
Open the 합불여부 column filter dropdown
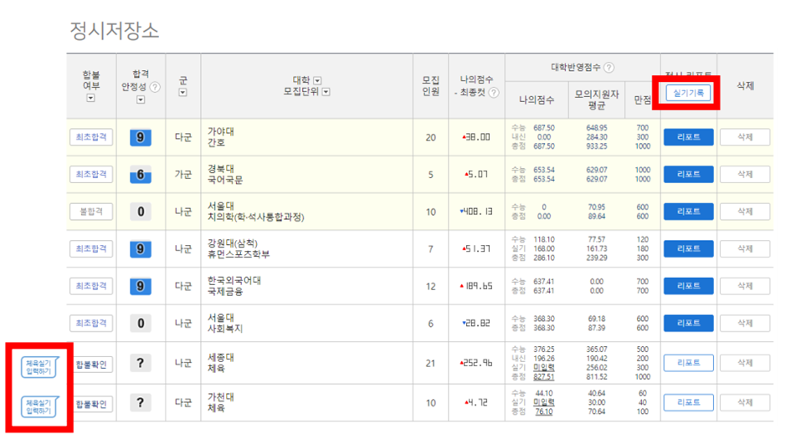click(90, 99)
